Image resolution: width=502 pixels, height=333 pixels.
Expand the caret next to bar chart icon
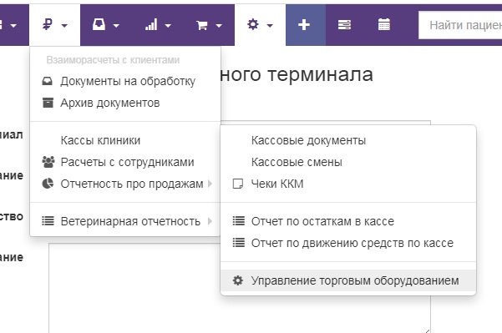[x=168, y=26]
